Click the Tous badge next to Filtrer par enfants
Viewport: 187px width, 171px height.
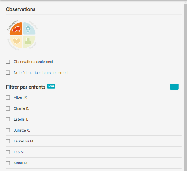point(51,86)
